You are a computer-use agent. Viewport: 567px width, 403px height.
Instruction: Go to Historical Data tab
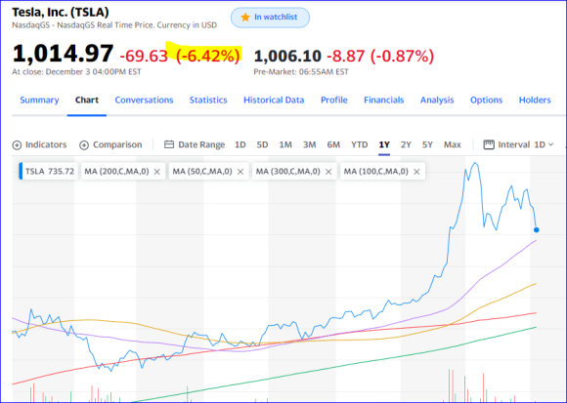click(x=274, y=100)
